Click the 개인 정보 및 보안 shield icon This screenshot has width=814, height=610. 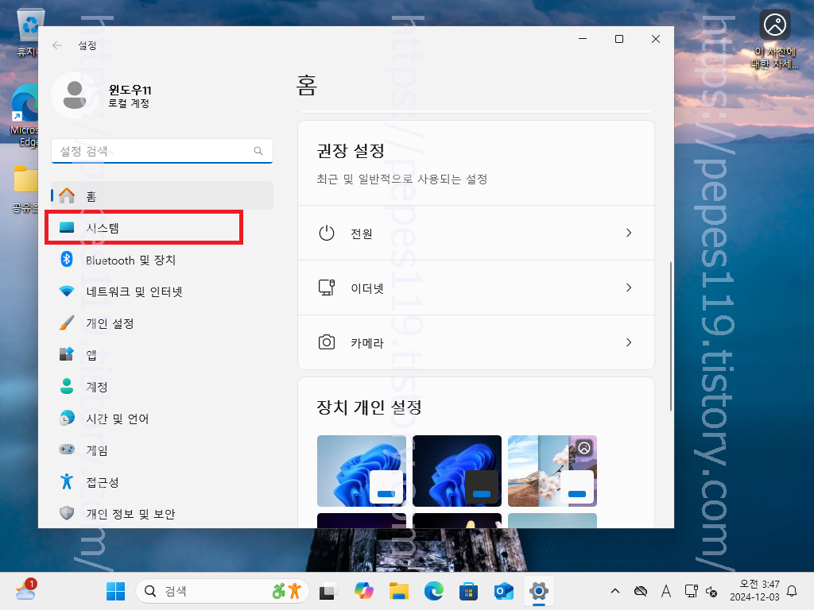(x=67, y=514)
